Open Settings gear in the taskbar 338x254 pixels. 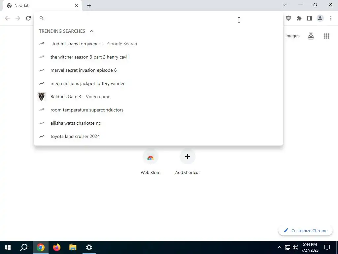tap(89, 247)
